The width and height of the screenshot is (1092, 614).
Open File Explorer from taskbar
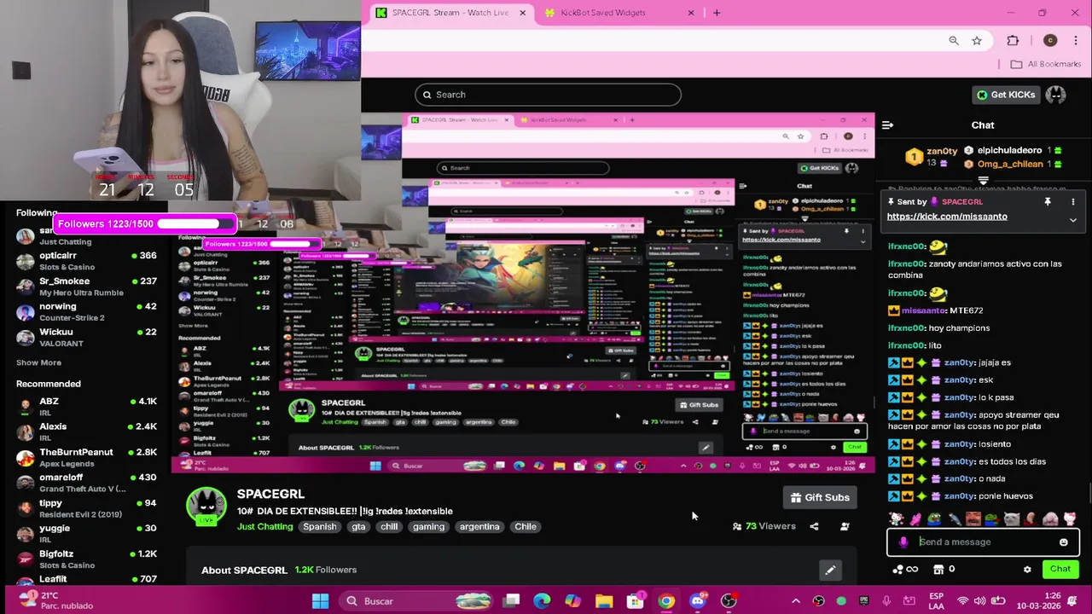click(x=604, y=601)
